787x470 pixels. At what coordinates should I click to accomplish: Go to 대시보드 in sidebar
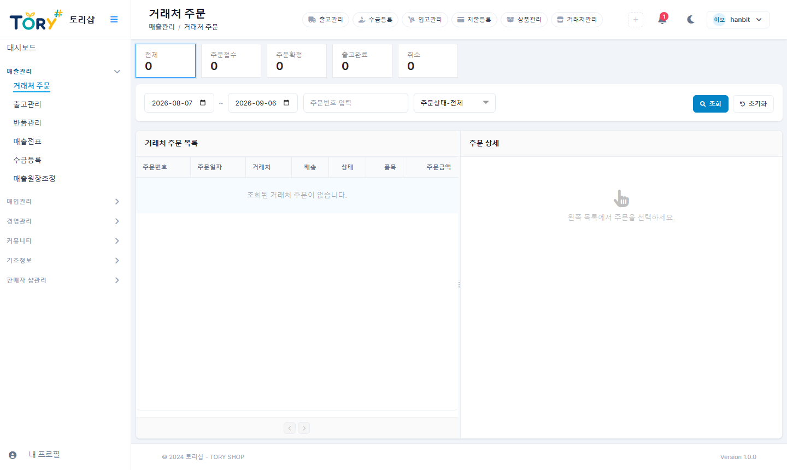[21, 48]
